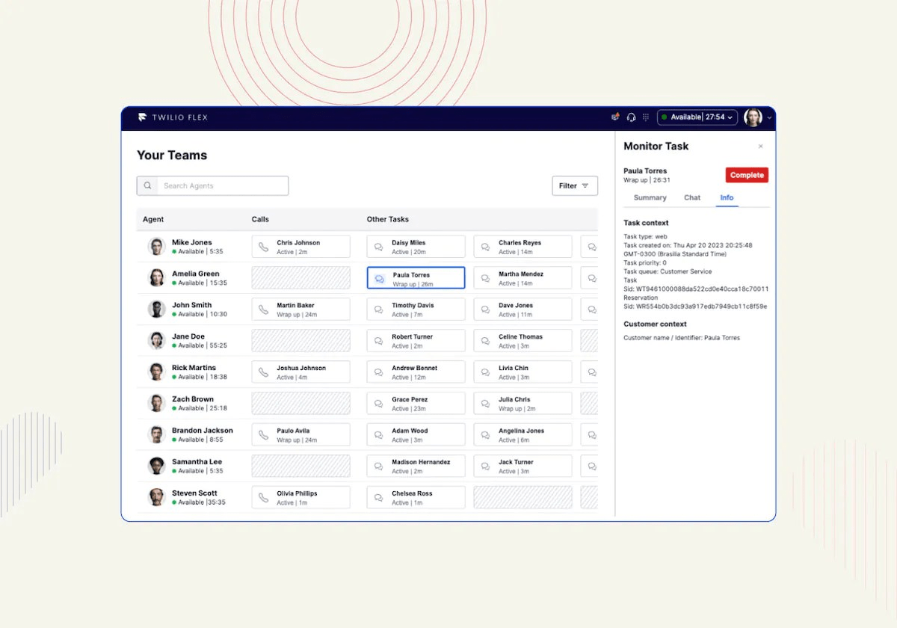The height and width of the screenshot is (628, 897).
Task: Click the magnifier icon in Search Agents
Action: (x=147, y=185)
